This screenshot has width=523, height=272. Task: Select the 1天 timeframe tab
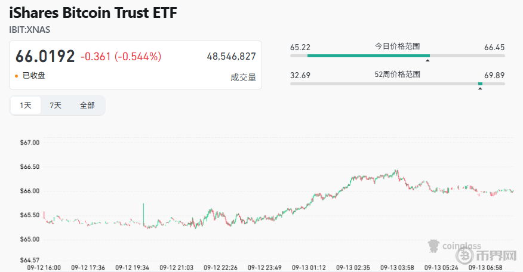[26, 105]
